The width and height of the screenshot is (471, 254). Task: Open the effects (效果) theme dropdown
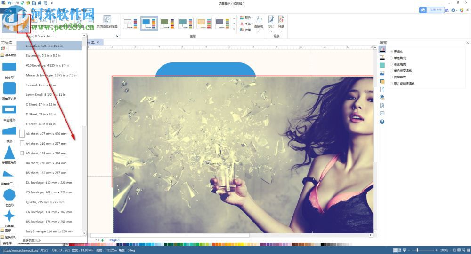(246, 30)
